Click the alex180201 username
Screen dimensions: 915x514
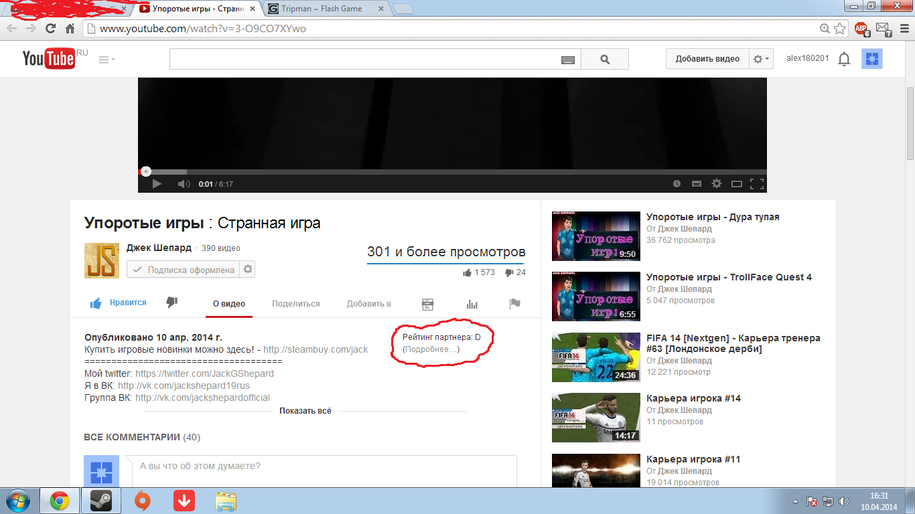(x=807, y=59)
